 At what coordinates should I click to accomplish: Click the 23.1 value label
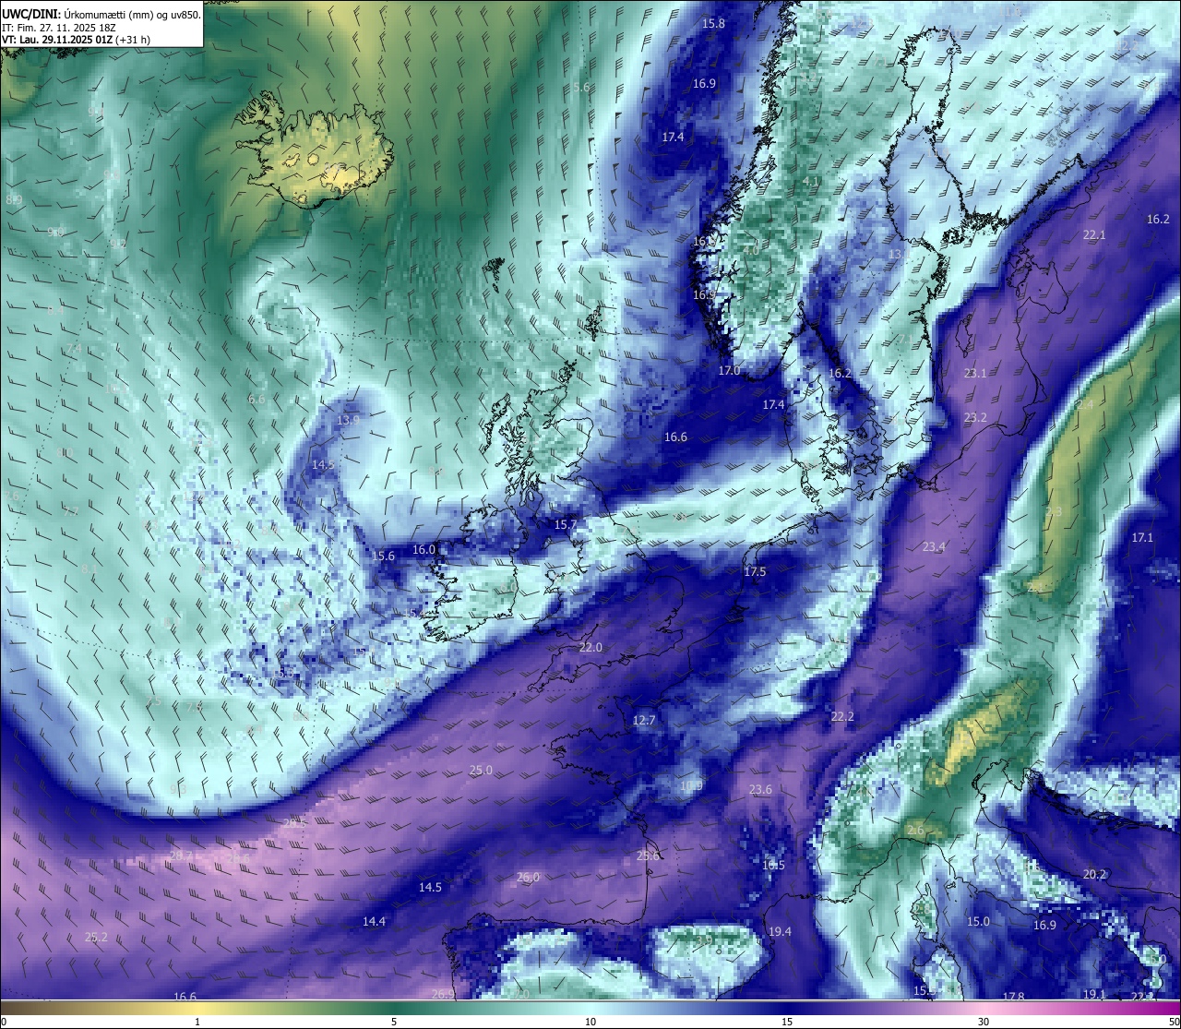click(975, 374)
